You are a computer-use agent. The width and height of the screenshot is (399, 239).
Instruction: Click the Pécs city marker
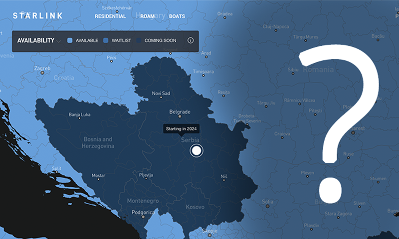[x=111, y=61]
